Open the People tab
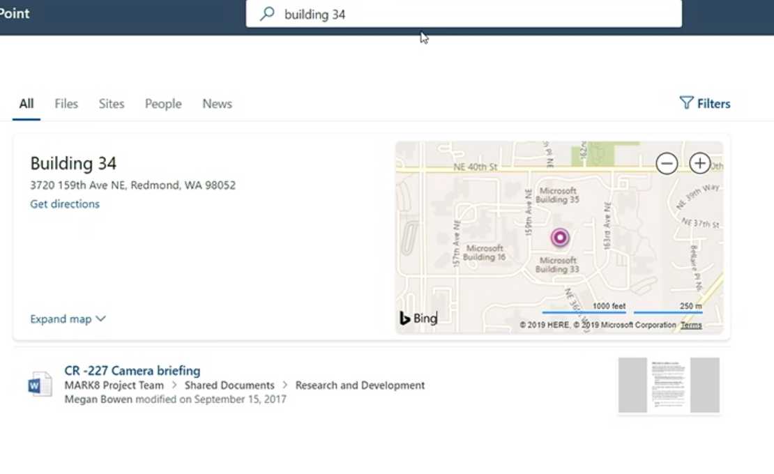The width and height of the screenshot is (774, 474). (x=163, y=104)
